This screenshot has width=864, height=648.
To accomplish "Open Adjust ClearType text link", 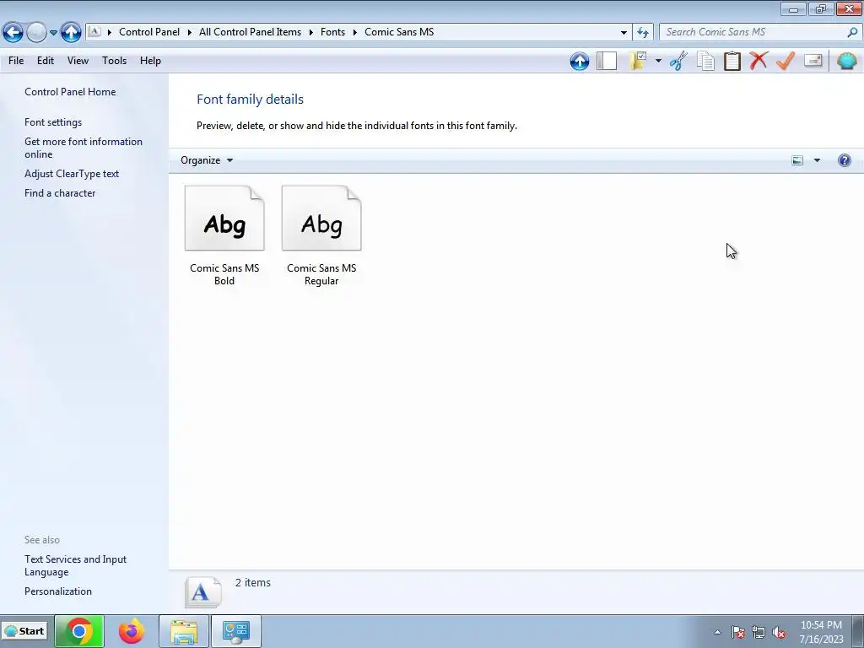I will pos(72,174).
